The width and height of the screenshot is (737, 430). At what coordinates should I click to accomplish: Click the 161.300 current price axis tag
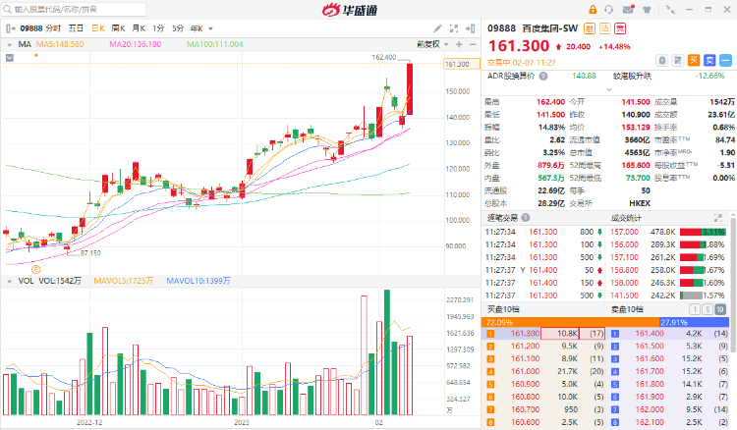462,64
